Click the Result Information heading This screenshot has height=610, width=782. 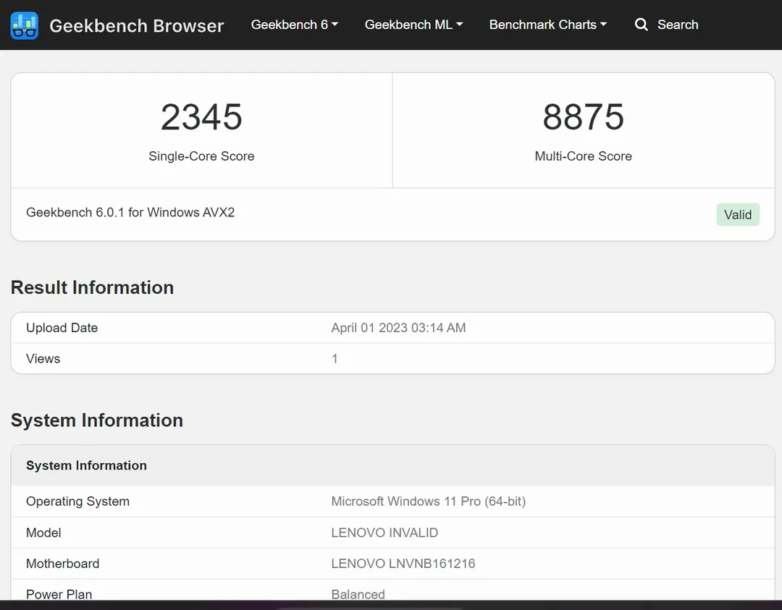click(x=92, y=287)
